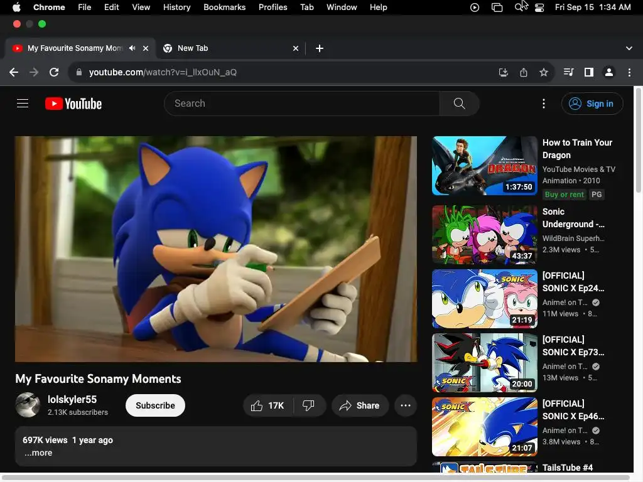Click the Sonic video player
Viewport: 643px width, 482px height.
pyautogui.click(x=216, y=249)
